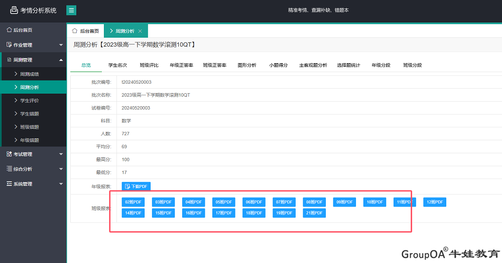Download the 08班PDF report
502x263 pixels.
coord(314,202)
